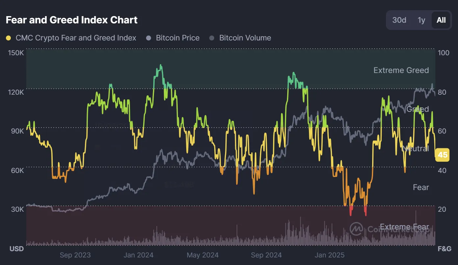The height and width of the screenshot is (265, 458).
Task: Click the May 2024 date axis label
Action: click(202, 255)
